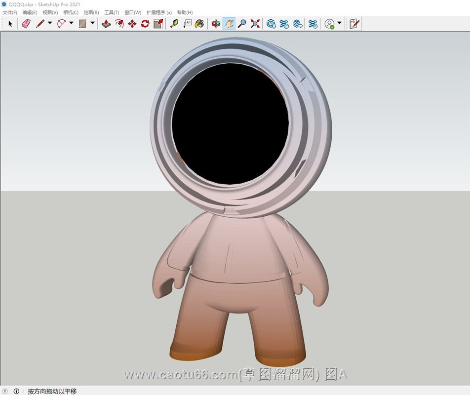This screenshot has height=395, width=470.
Task: Open the 3D Warehouse toolbar button
Action: click(x=271, y=23)
